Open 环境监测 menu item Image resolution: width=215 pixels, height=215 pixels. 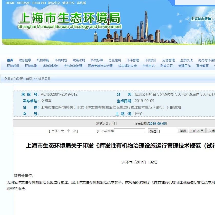tap(31, 66)
